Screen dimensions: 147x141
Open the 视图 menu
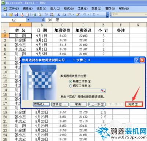pyautogui.click(x=41, y=8)
